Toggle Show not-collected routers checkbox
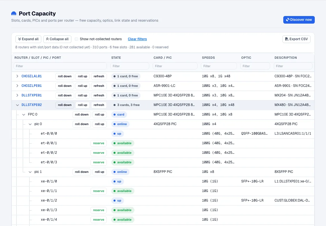The width and height of the screenshot is (326, 226). click(x=76, y=39)
